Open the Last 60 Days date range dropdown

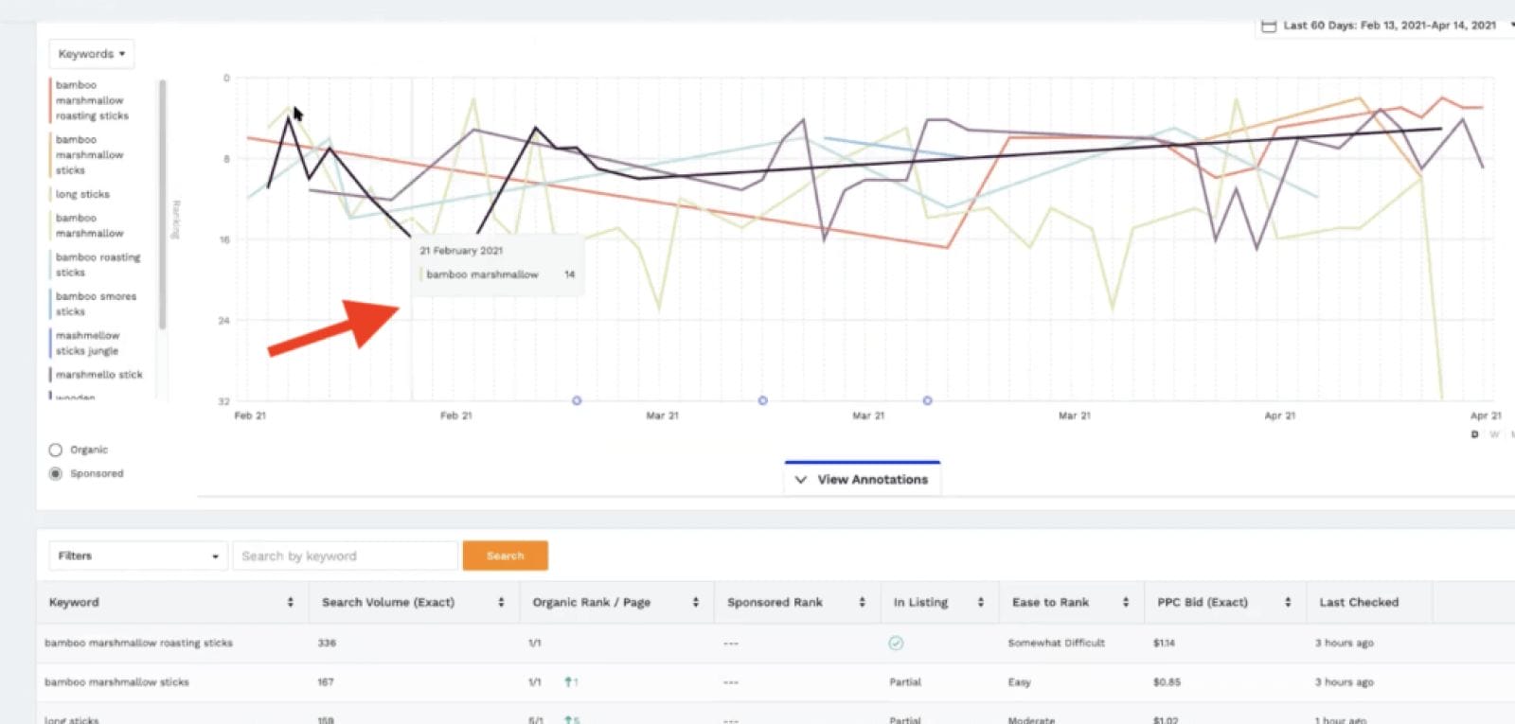(1388, 26)
